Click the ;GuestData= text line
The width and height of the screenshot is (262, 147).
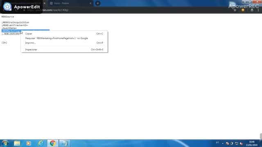(9, 28)
